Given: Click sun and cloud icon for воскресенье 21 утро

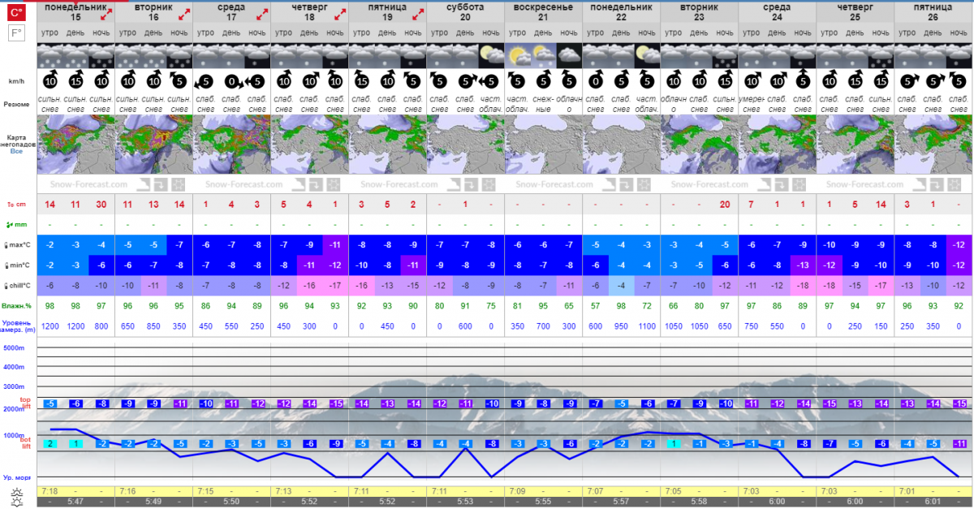Looking at the screenshot, I should [x=517, y=55].
